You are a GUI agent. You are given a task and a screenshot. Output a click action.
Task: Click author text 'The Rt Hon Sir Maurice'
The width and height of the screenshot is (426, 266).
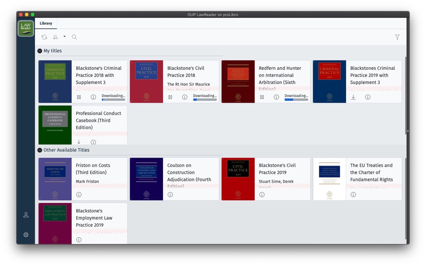(188, 84)
